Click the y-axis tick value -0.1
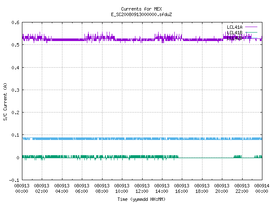 click(x=14, y=180)
